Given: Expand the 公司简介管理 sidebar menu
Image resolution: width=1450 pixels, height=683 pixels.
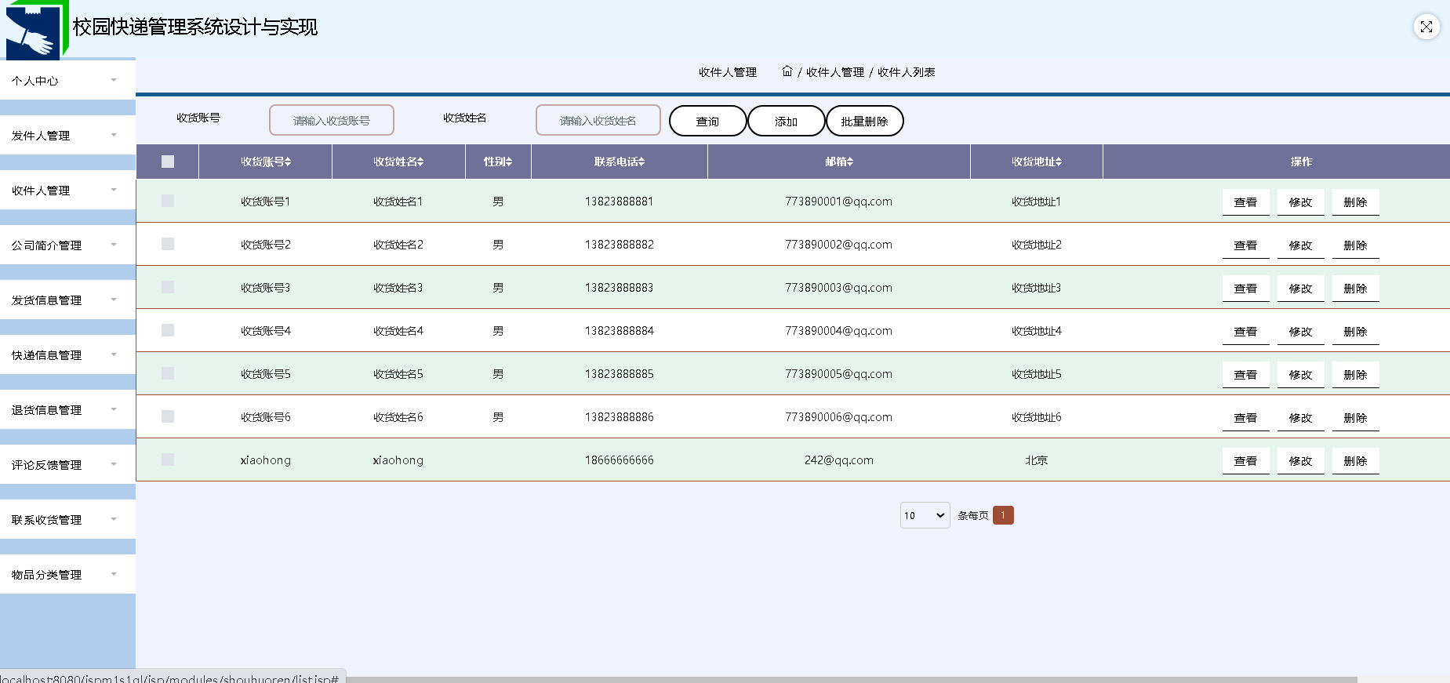Looking at the screenshot, I should (67, 245).
